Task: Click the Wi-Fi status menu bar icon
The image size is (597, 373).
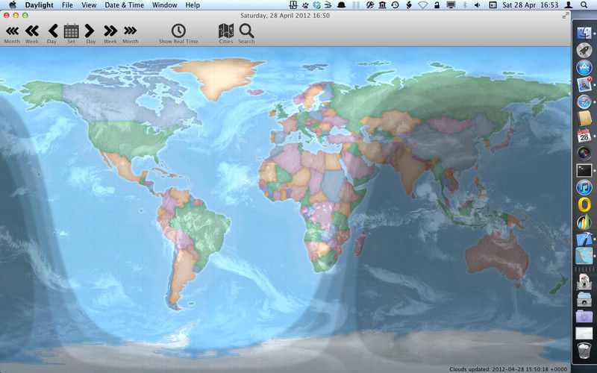Action: [422, 5]
